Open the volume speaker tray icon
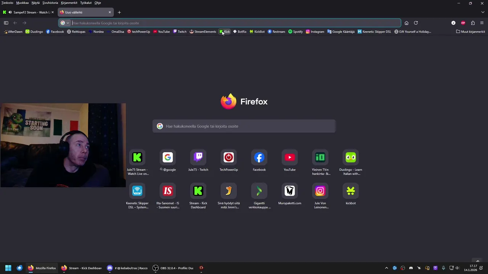The image size is (488, 274). (457, 268)
